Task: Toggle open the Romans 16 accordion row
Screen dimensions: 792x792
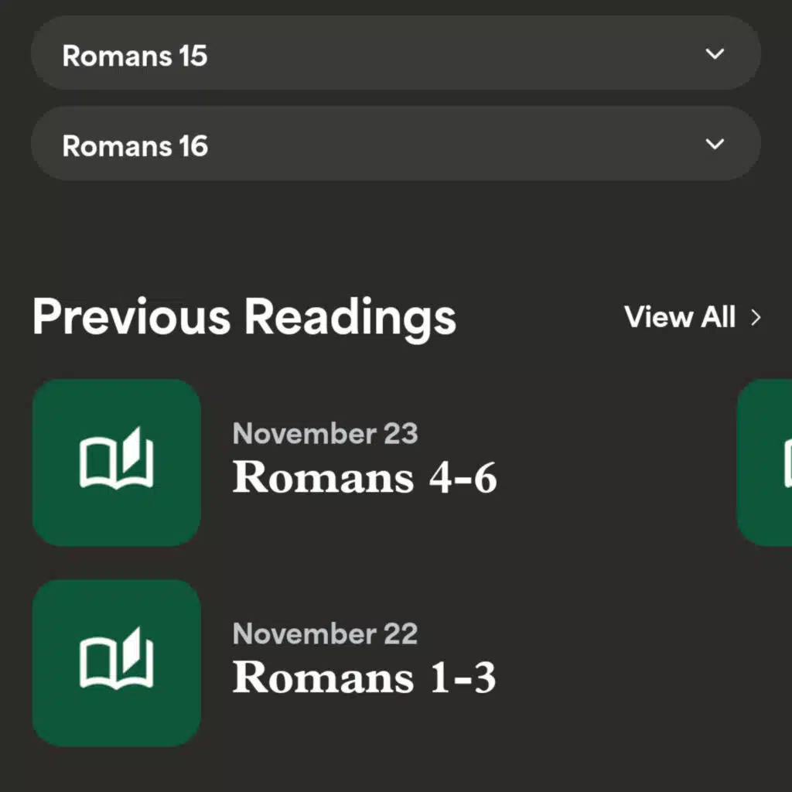Action: click(395, 144)
